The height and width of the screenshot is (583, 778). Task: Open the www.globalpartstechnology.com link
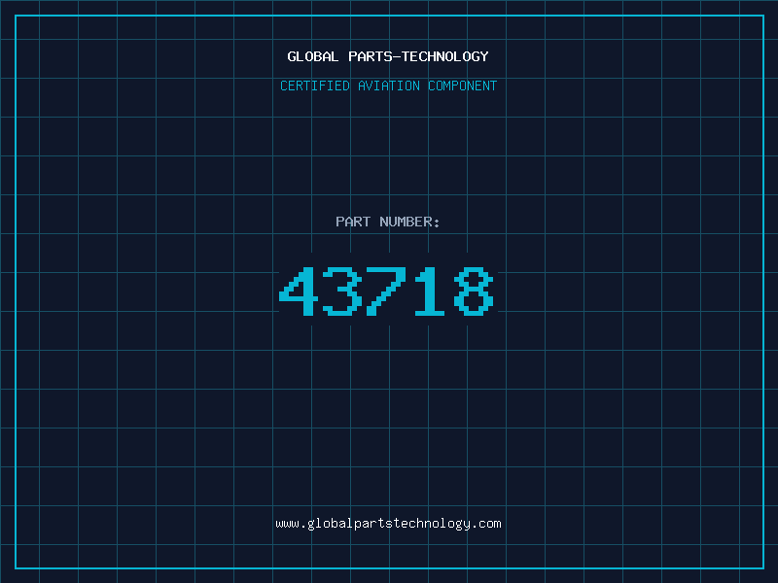pyautogui.click(x=388, y=524)
